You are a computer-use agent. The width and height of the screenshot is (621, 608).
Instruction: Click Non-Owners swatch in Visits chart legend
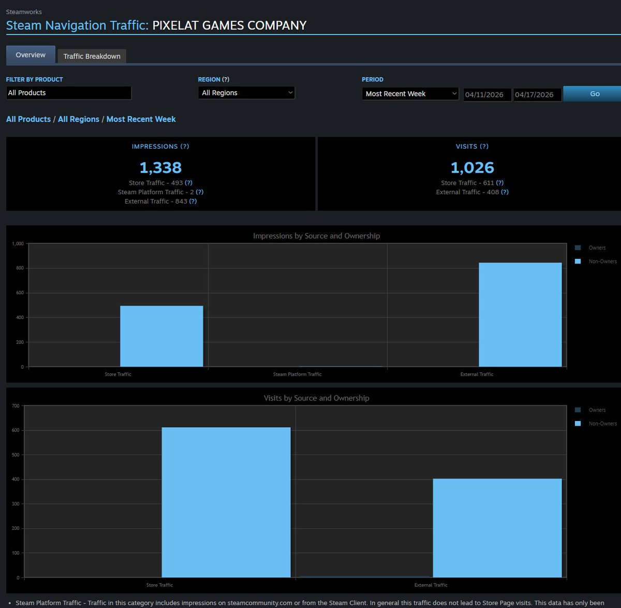(x=578, y=424)
